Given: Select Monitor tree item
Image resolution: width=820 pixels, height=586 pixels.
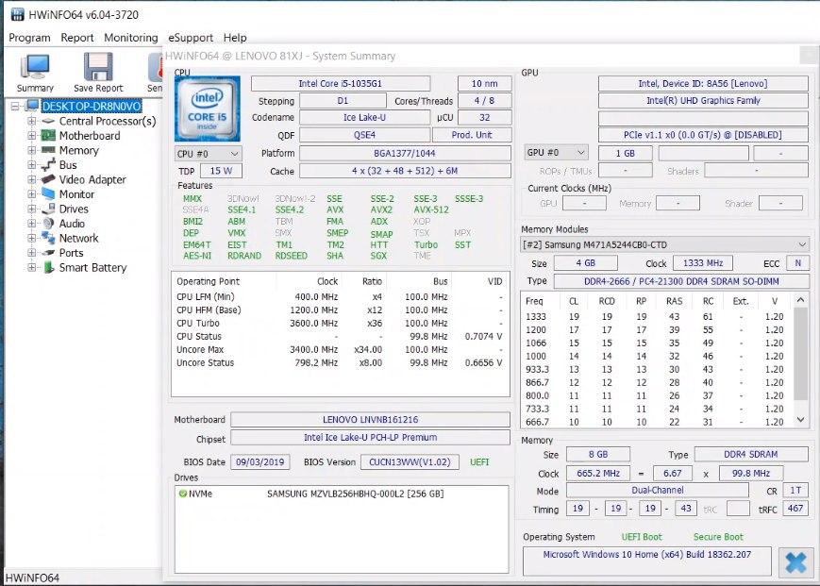Looking at the screenshot, I should (76, 194).
